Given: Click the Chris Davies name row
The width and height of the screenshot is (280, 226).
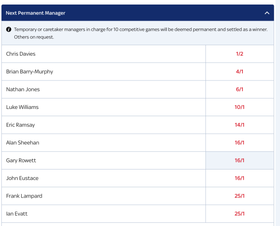Looking at the screenshot, I should click(x=21, y=54).
